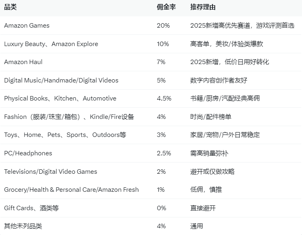This screenshot has height=235, width=302.
Task: Select the 其他未列品类 category cell
Action: point(23,226)
